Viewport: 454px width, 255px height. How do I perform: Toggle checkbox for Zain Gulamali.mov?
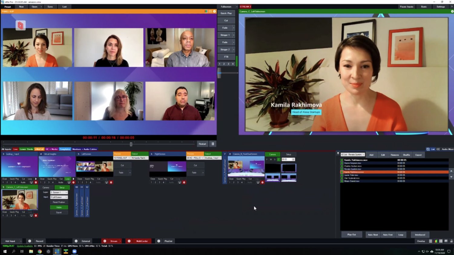342,178
